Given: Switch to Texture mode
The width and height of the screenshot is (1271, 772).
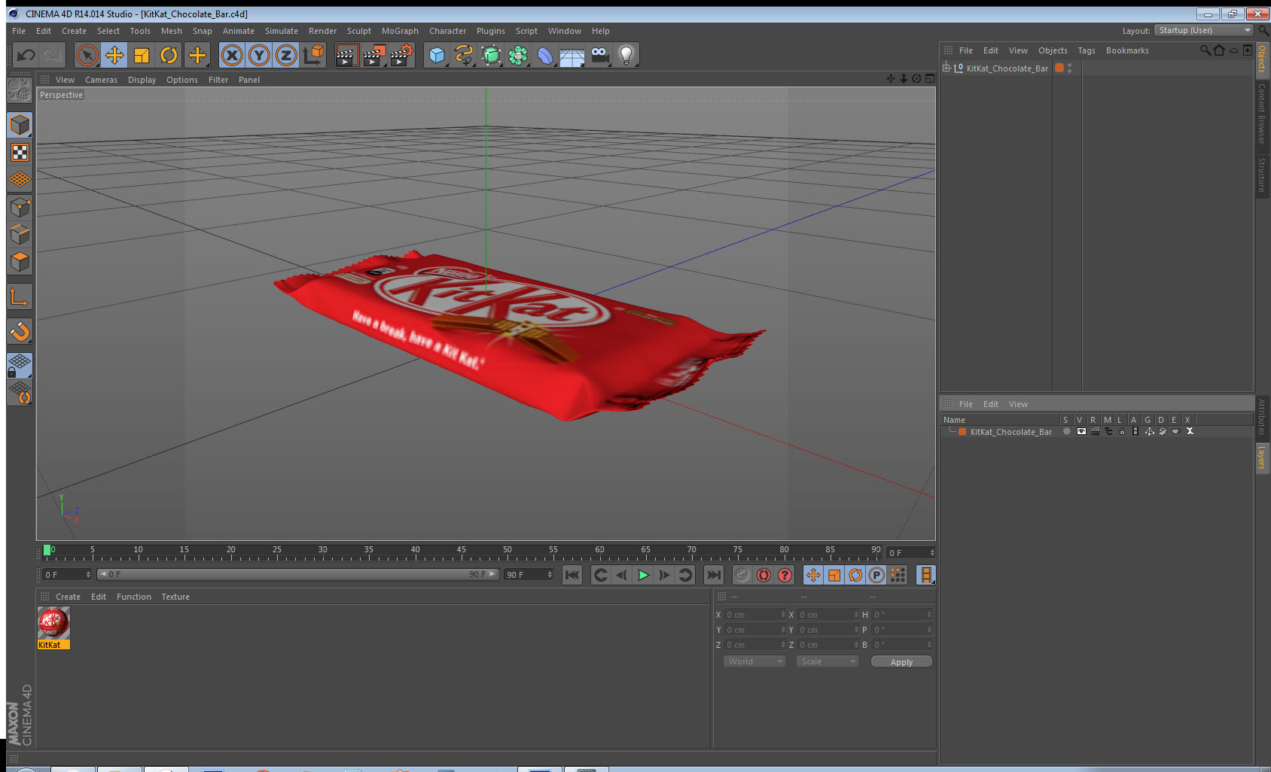Looking at the screenshot, I should click(x=20, y=153).
